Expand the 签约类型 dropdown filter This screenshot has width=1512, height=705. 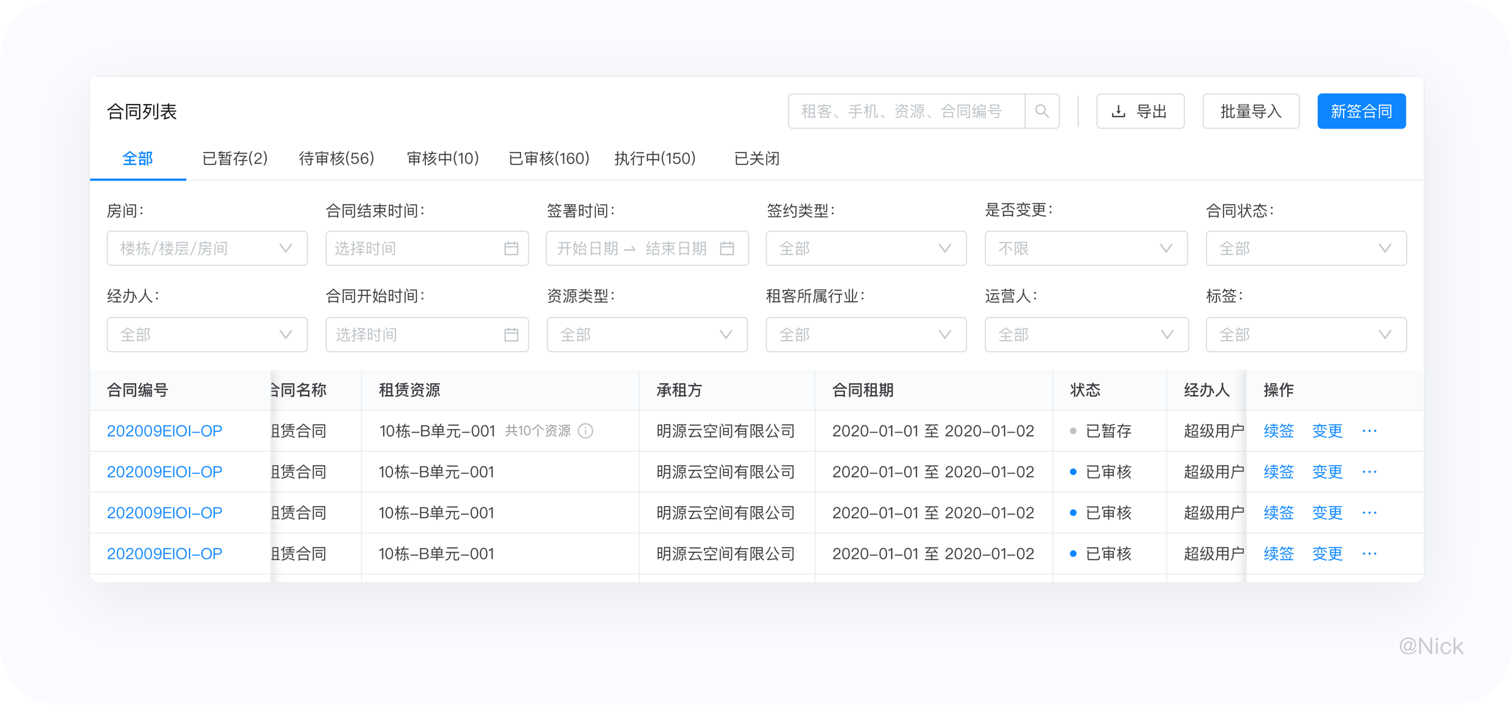(861, 249)
